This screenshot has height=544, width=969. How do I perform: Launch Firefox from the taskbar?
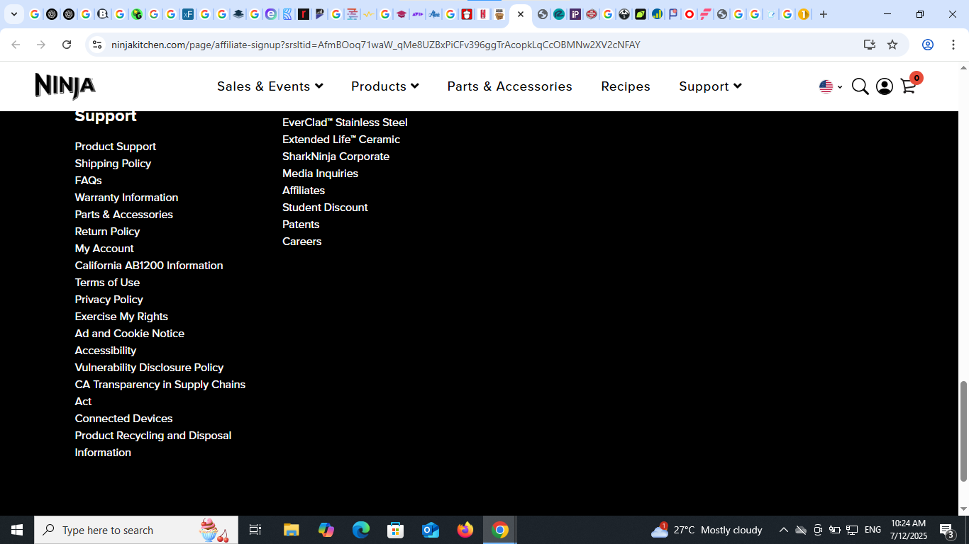click(465, 530)
